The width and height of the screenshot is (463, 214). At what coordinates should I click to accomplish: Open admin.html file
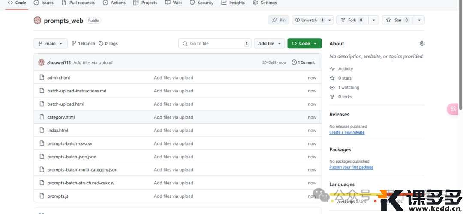(58, 78)
